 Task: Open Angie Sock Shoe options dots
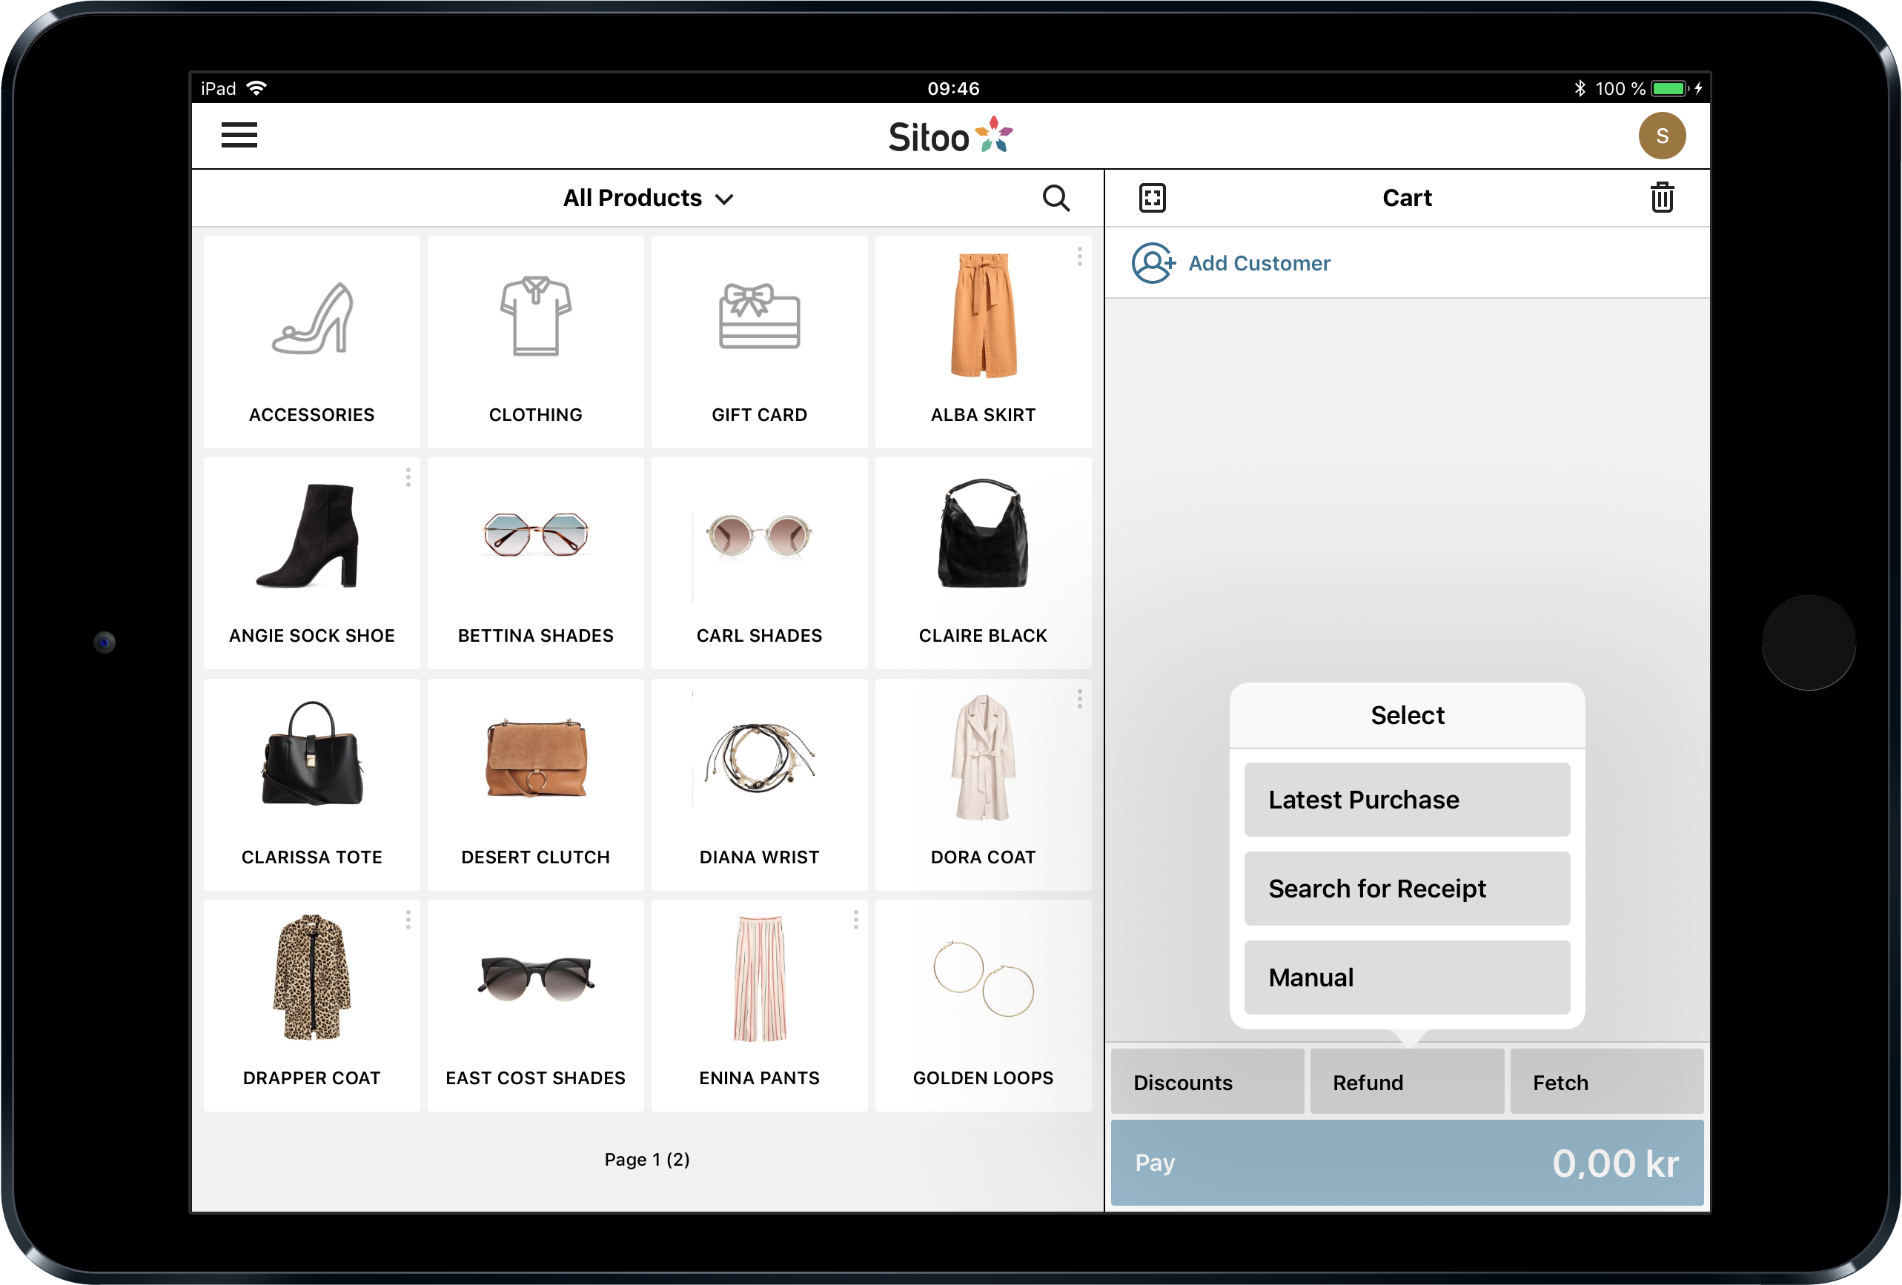[x=408, y=478]
